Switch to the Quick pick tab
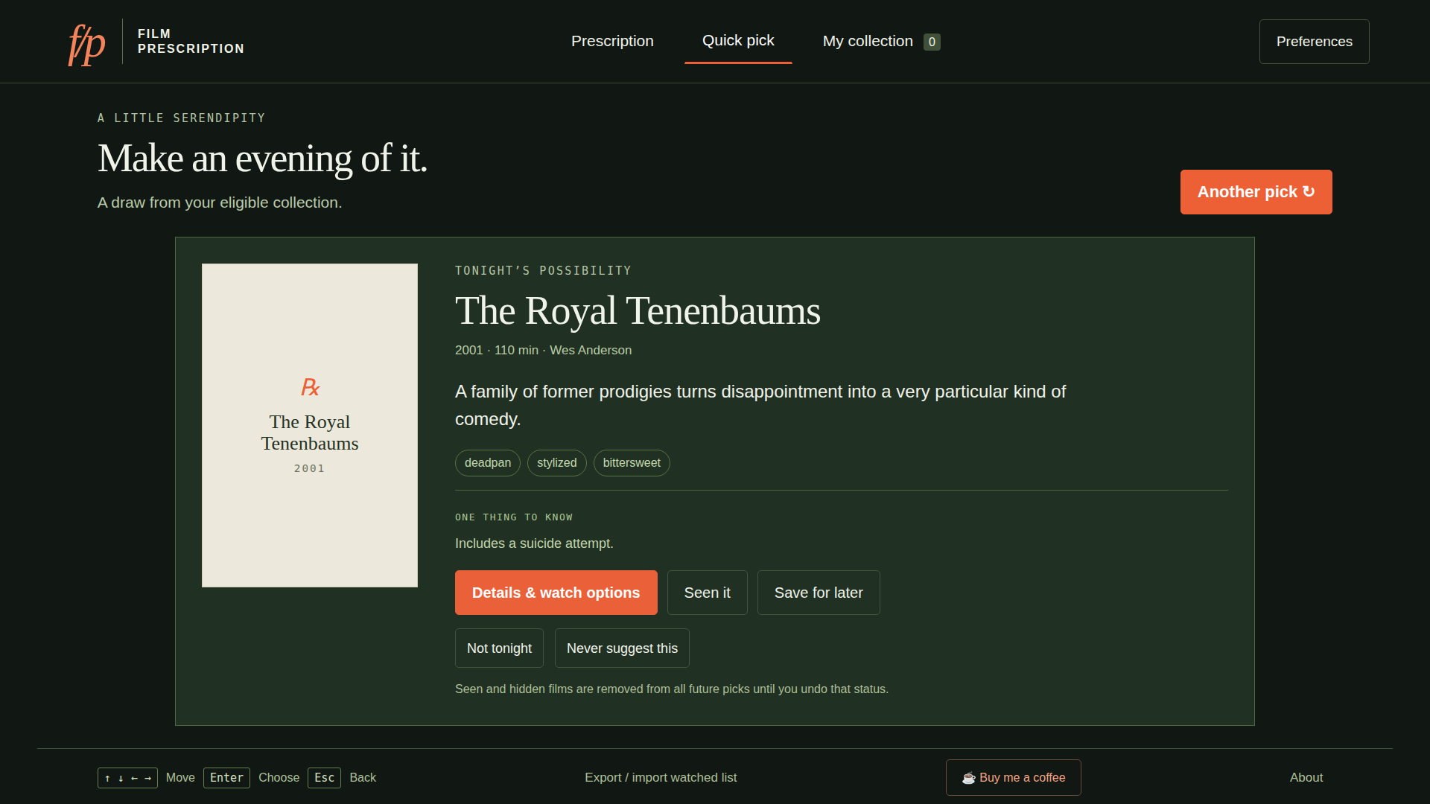This screenshot has height=804, width=1430. [738, 41]
